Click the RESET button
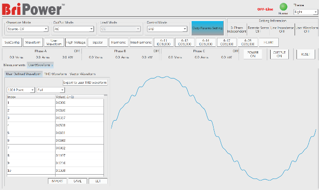319x190 pixels. click(x=306, y=54)
